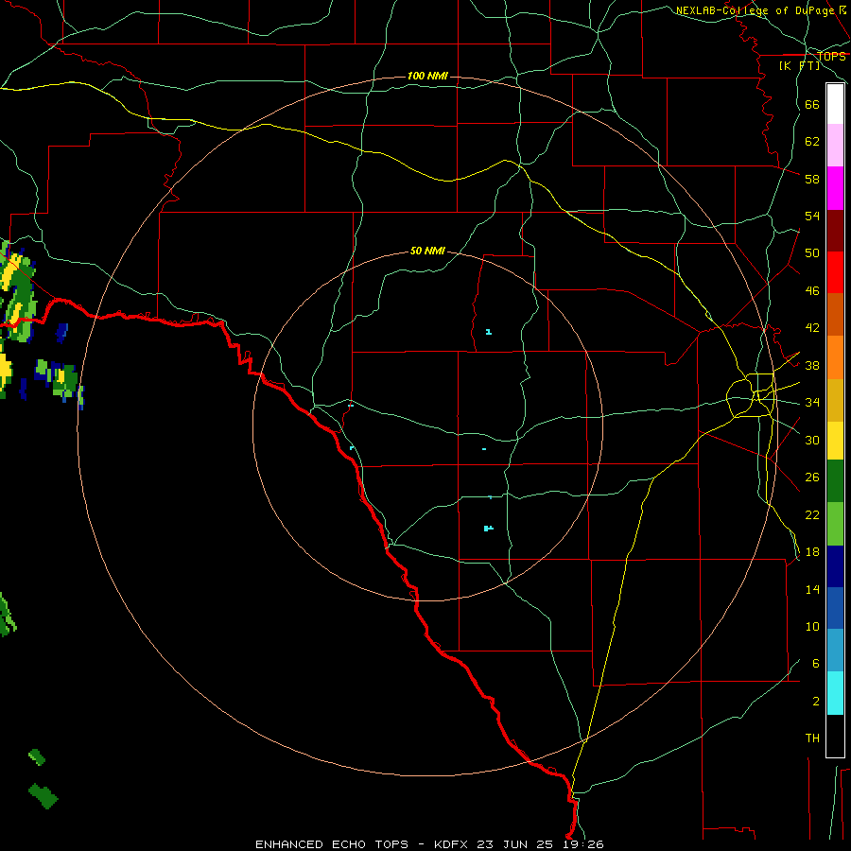The image size is (851, 851).
Task: Click the 34 legend scale value
Action: coord(812,403)
